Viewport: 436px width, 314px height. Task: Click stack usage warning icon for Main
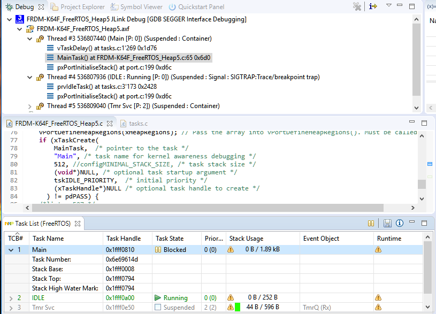[231, 249]
